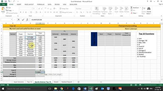Screen dimensions: 163x91
Task: Expand the Copy options arrow
Action: coord(13,10)
